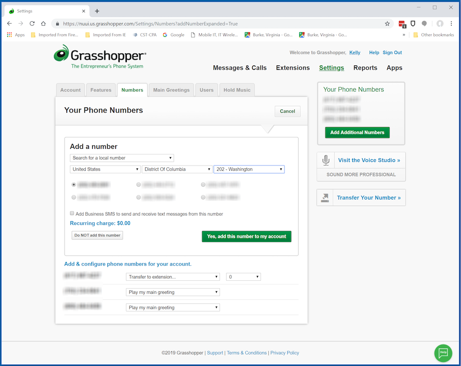Open Apps in the Grasshopper navigation
This screenshot has height=366, width=461.
point(394,68)
